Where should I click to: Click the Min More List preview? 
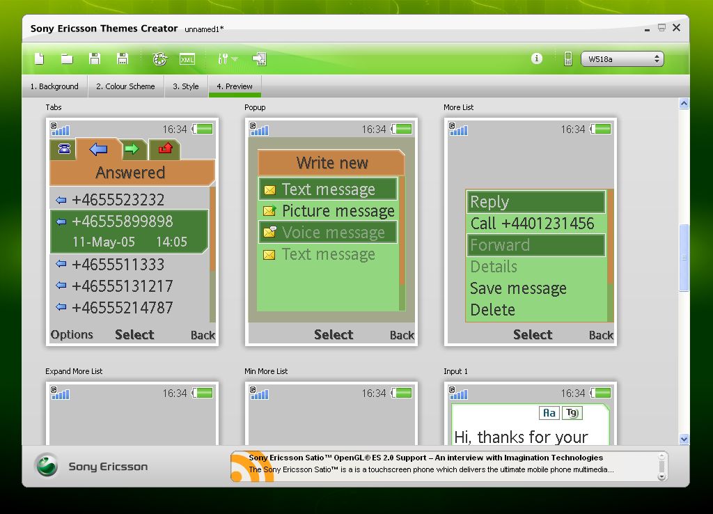coord(331,414)
